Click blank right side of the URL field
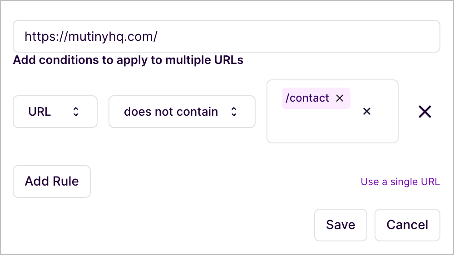The height and width of the screenshot is (255, 454). pyautogui.click(x=340, y=36)
